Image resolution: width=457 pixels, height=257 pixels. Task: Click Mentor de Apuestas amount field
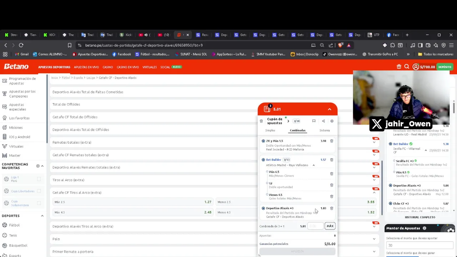[x=420, y=246]
